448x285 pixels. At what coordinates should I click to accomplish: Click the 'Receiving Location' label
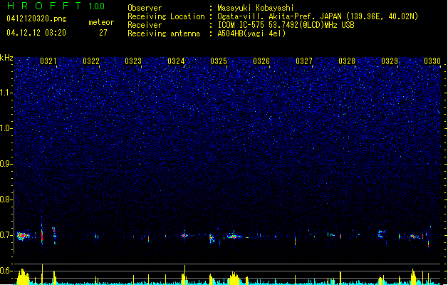pos(166,16)
